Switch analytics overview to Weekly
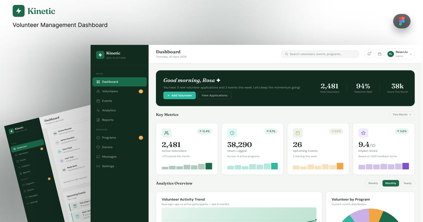The height and width of the screenshot is (222, 423). 373,183
